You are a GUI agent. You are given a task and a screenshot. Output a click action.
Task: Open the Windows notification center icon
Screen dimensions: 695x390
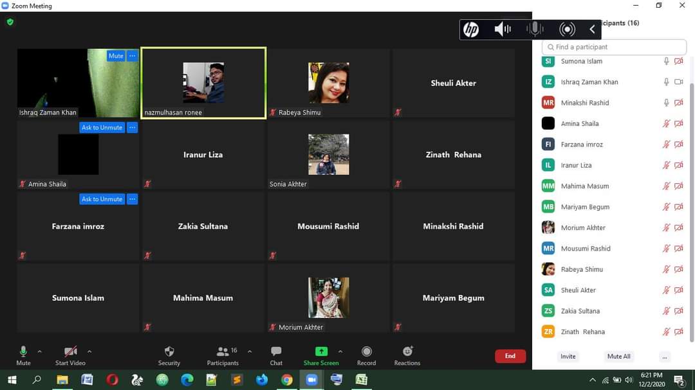(x=680, y=380)
